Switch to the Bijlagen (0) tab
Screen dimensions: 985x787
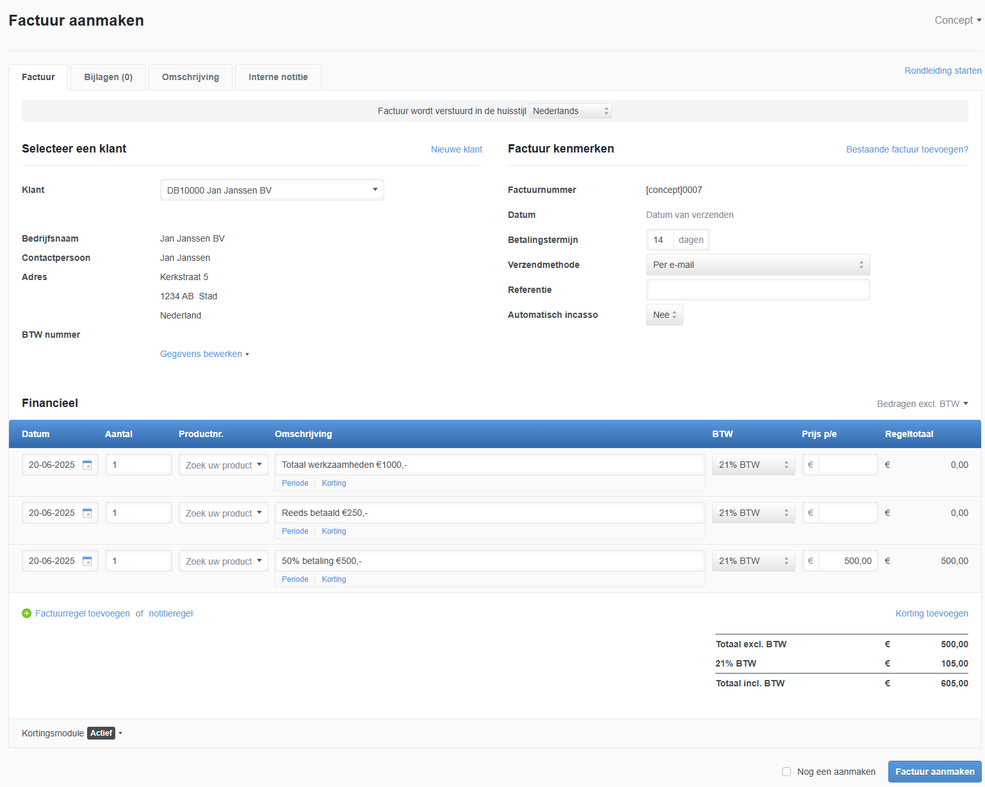tap(108, 77)
